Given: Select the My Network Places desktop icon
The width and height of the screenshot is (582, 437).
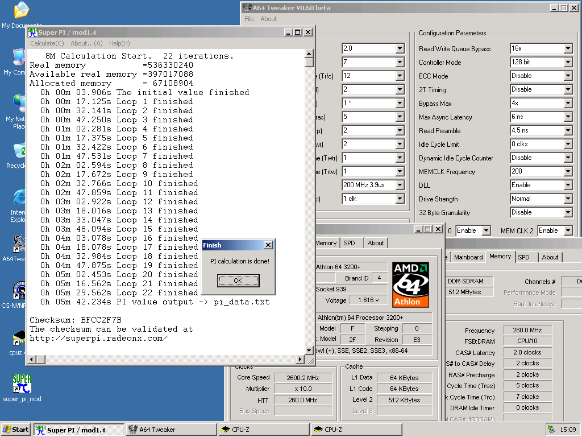Looking at the screenshot, I should [19, 104].
